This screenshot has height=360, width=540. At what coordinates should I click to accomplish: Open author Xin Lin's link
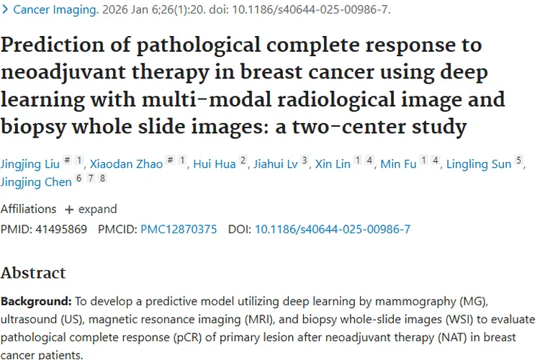[333, 164]
